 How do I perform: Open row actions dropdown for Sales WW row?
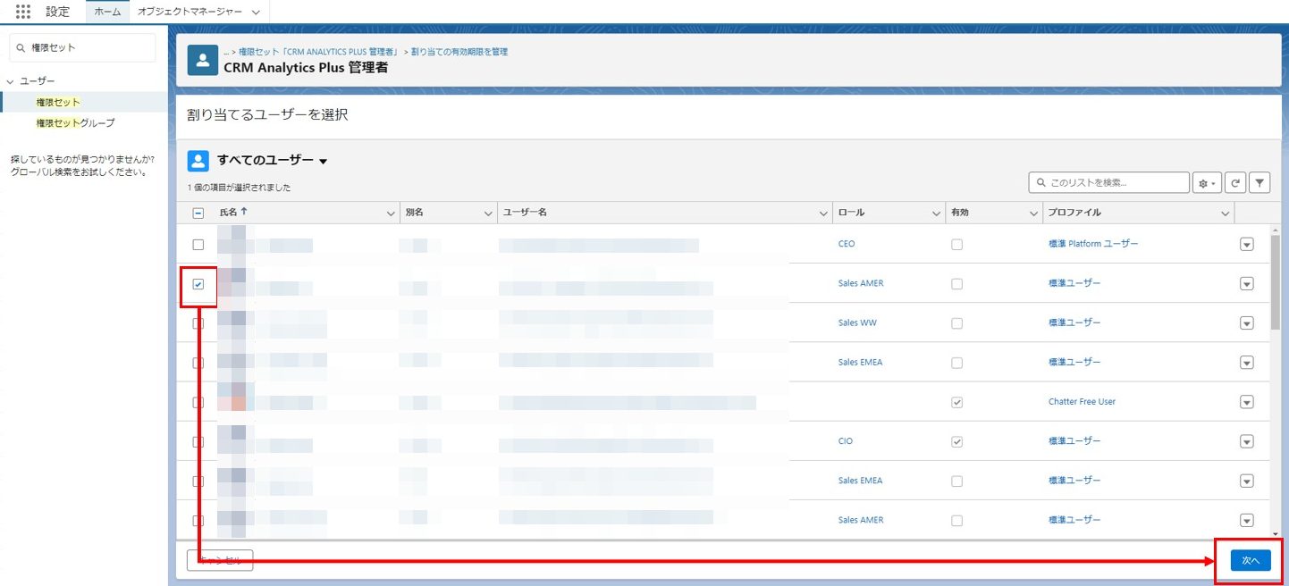(x=1247, y=323)
